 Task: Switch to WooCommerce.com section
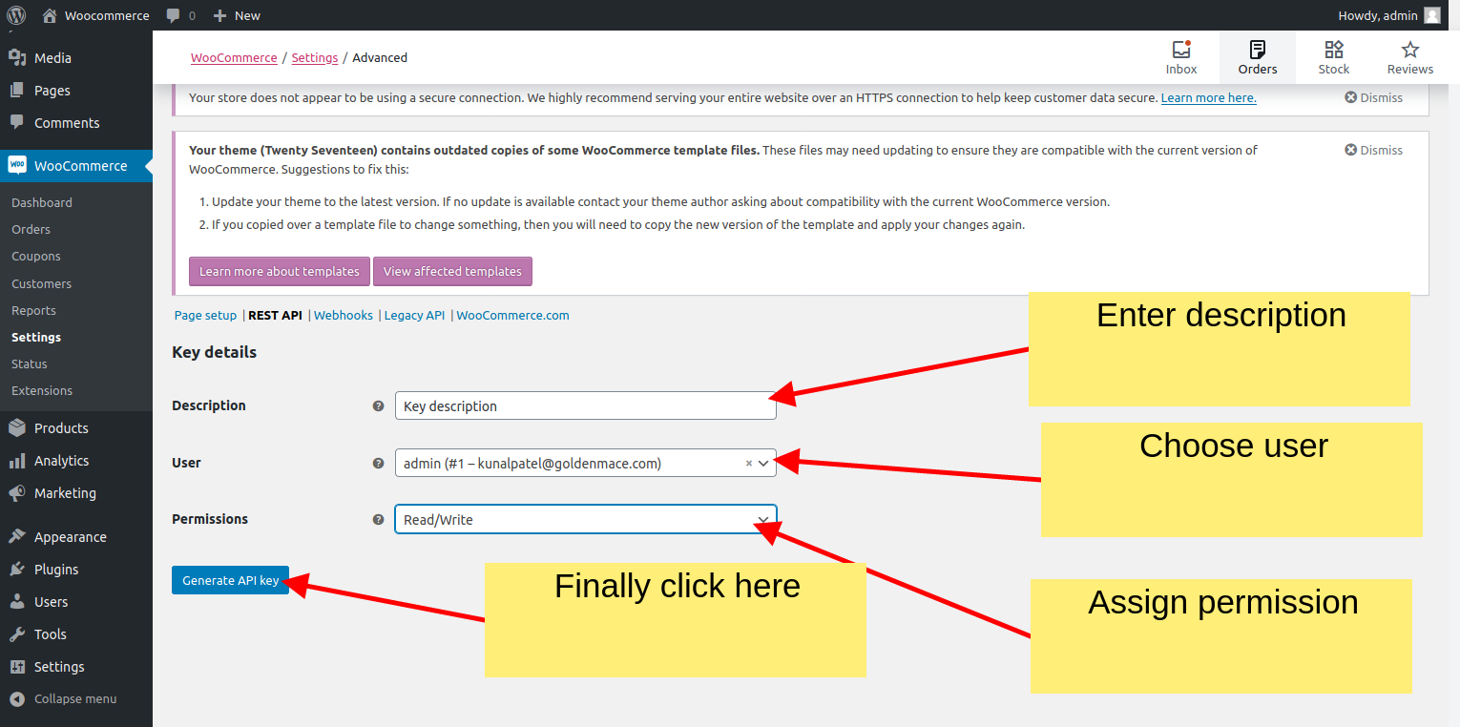512,315
